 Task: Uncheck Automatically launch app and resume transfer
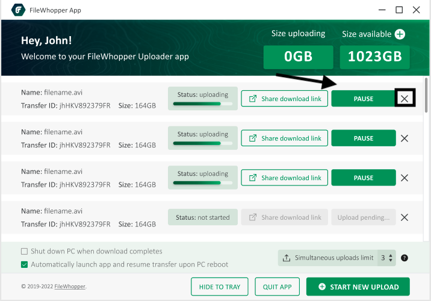coord(25,264)
